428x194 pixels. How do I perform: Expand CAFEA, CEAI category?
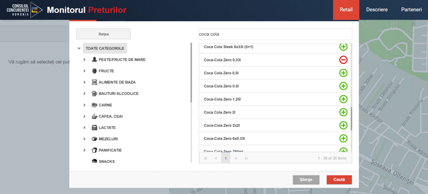[x=85, y=116]
